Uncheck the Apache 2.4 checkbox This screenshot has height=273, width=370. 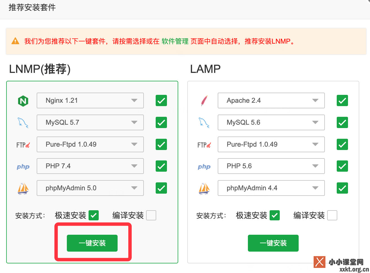point(342,100)
